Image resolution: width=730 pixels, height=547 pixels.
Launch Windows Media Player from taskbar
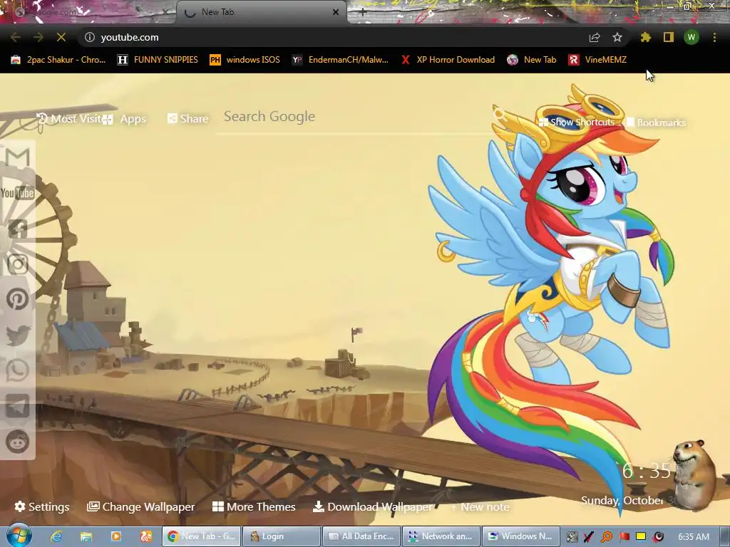tap(116, 536)
